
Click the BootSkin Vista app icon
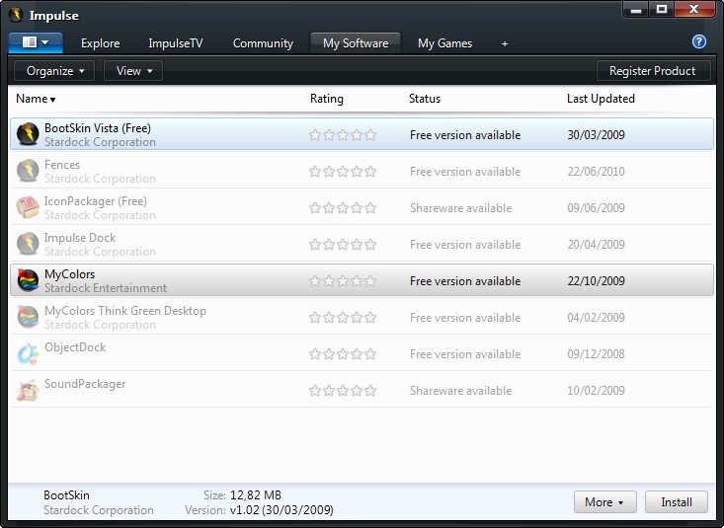coord(28,134)
